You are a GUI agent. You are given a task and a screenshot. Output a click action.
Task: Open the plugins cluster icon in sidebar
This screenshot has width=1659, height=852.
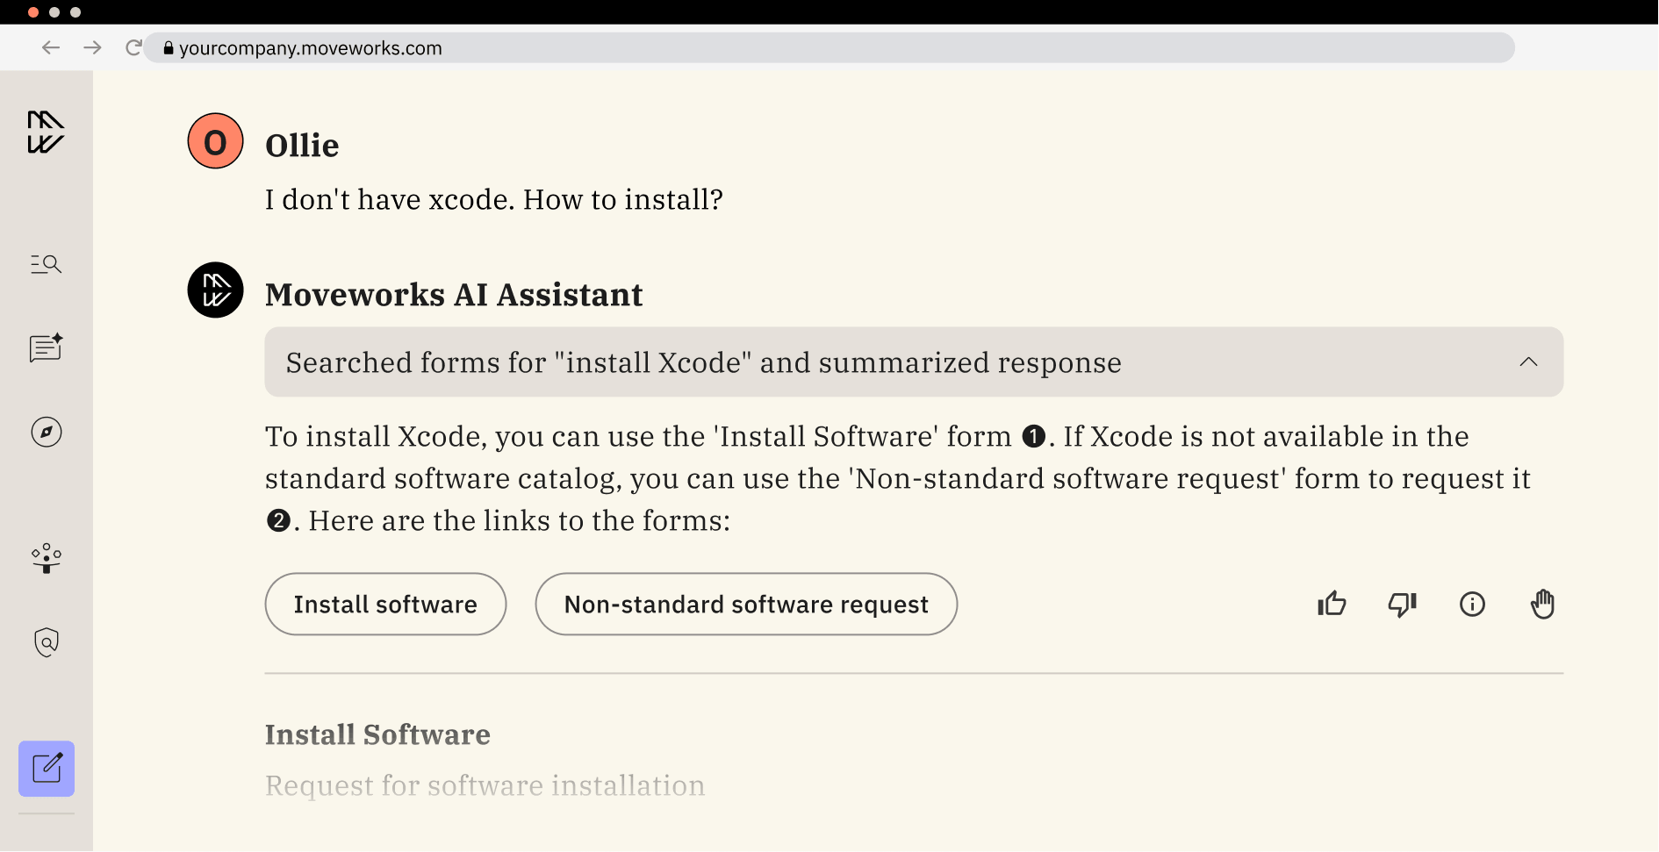(x=47, y=558)
